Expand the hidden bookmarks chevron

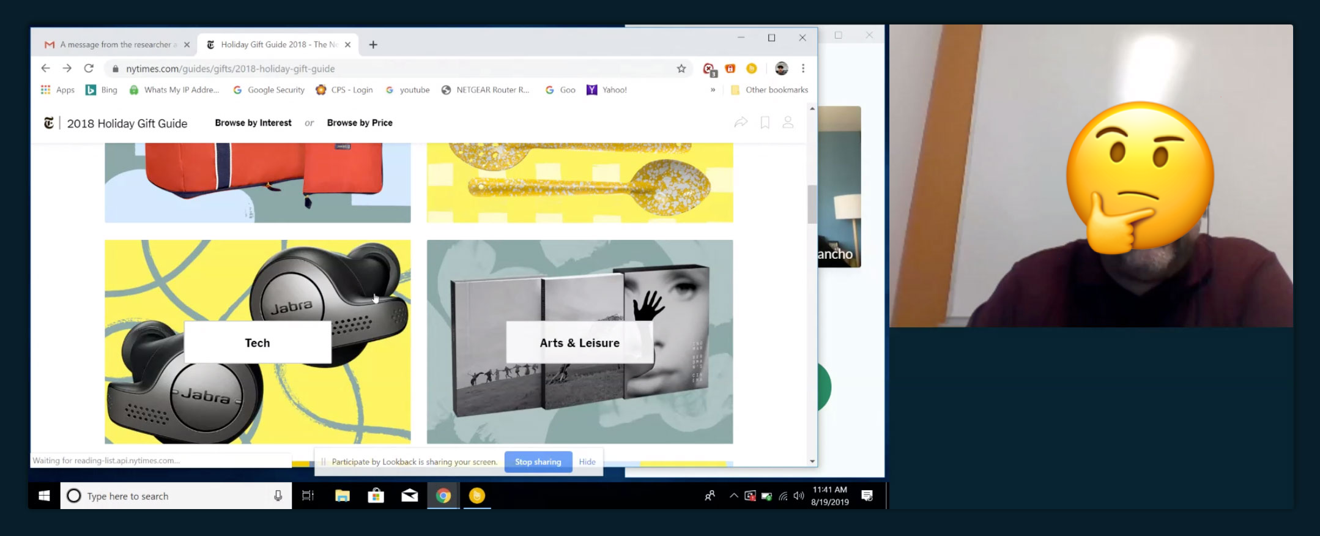tap(713, 90)
